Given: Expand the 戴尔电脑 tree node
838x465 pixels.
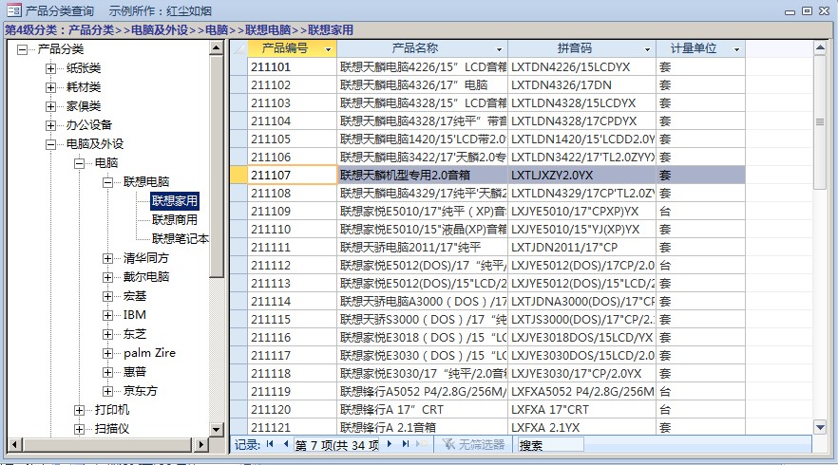Looking at the screenshot, I should (108, 278).
